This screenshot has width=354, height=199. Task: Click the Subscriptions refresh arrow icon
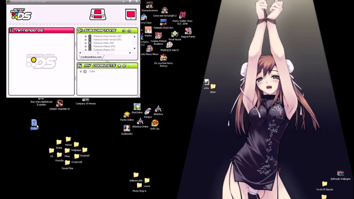[124, 31]
